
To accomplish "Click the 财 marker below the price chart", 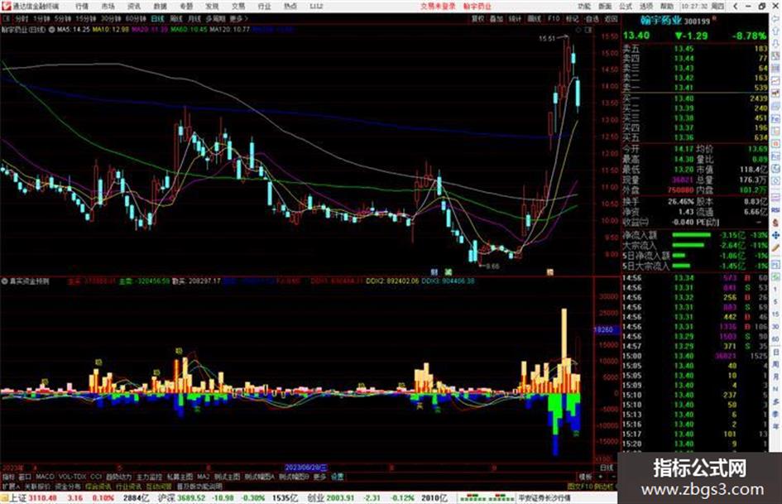I will tap(434, 272).
